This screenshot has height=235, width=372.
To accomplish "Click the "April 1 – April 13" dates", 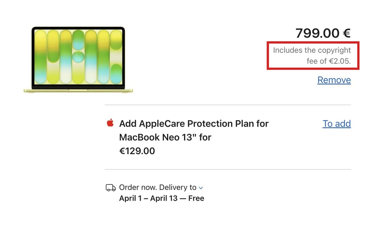I will pos(148,198).
